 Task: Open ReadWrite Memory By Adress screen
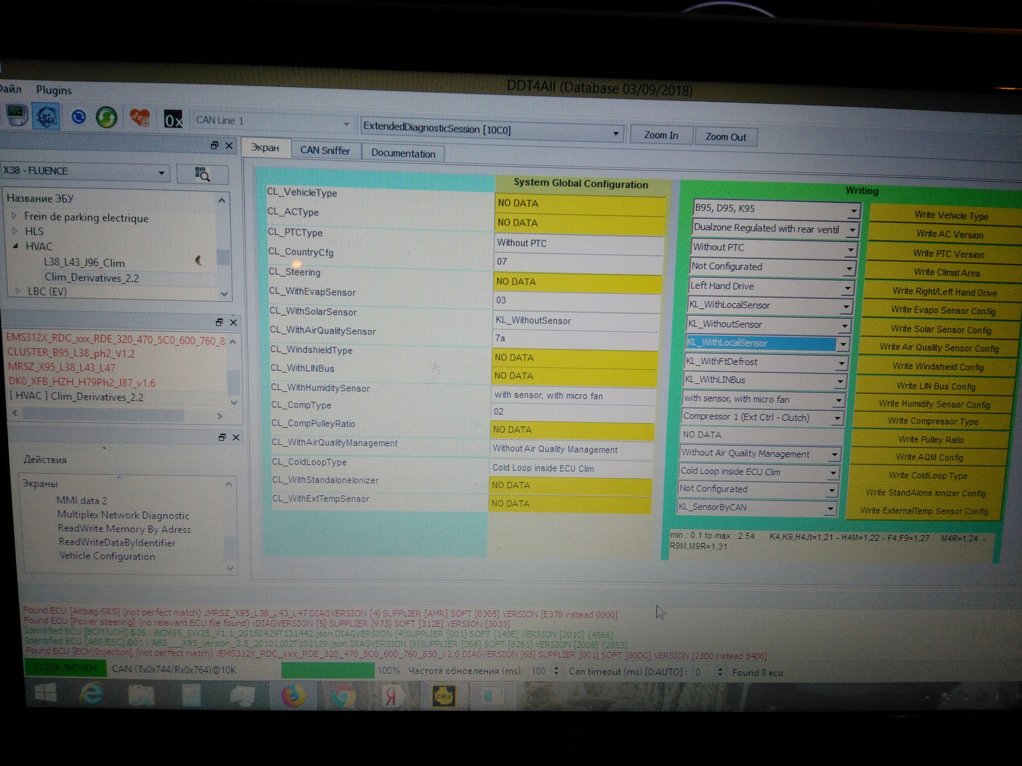pyautogui.click(x=124, y=529)
